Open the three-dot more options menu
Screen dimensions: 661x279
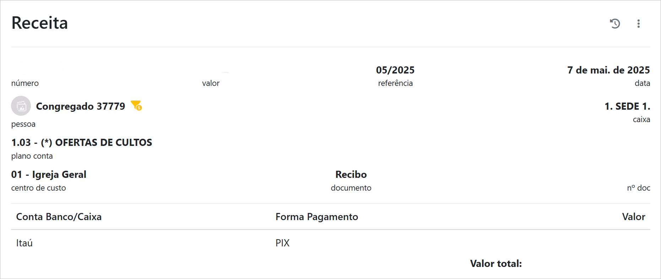coord(638,23)
